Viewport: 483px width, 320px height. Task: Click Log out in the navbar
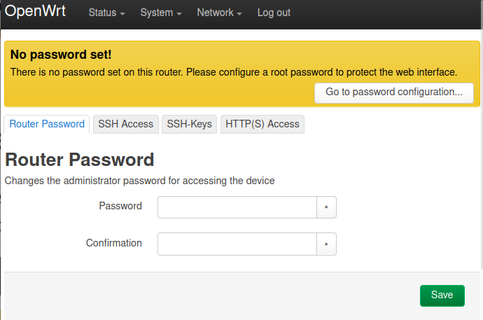[274, 13]
